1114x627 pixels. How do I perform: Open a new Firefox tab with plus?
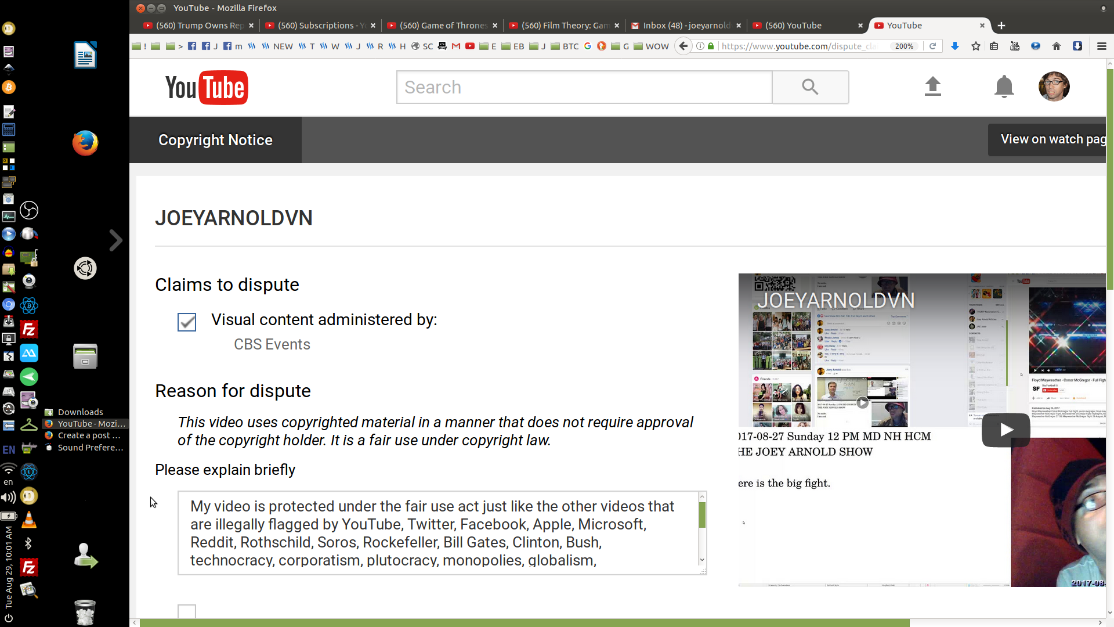click(1001, 26)
